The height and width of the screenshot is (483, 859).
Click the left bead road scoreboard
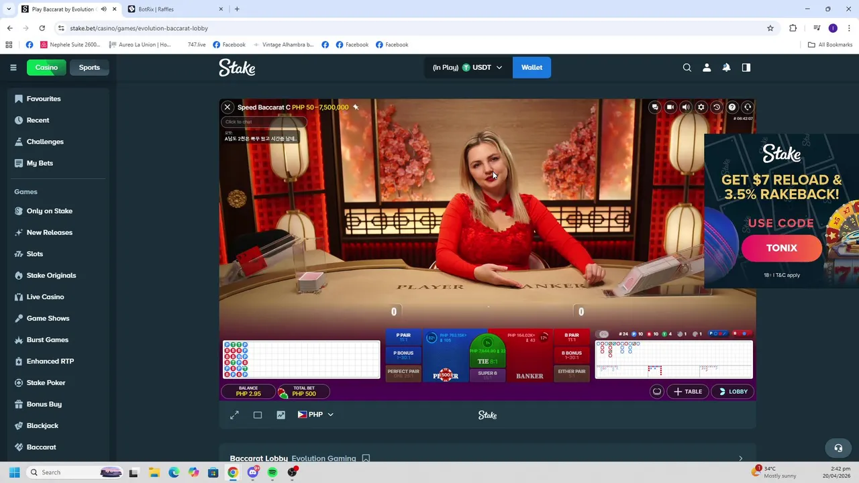[x=301, y=360]
